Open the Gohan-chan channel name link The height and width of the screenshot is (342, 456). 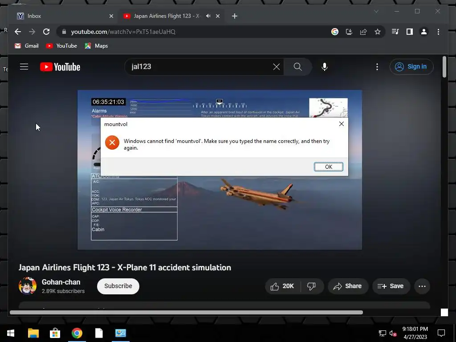[x=61, y=282]
